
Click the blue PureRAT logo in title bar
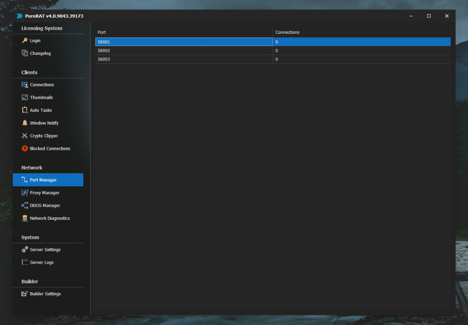coord(20,16)
